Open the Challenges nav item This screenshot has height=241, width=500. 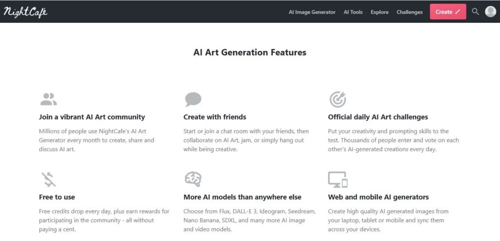pyautogui.click(x=409, y=12)
